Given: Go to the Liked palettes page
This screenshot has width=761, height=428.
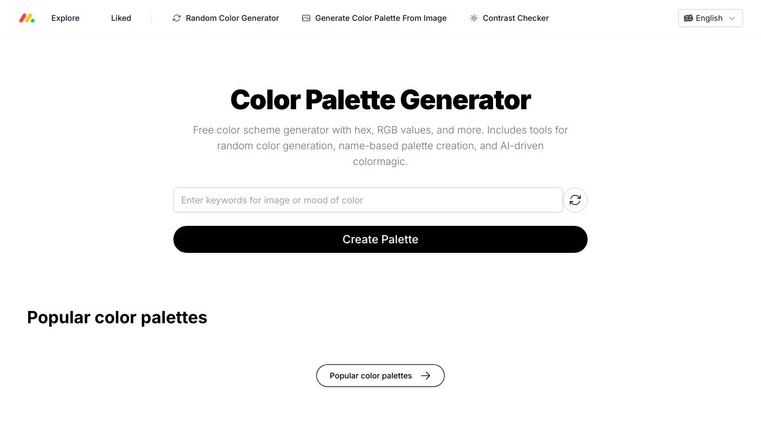Looking at the screenshot, I should 121,18.
